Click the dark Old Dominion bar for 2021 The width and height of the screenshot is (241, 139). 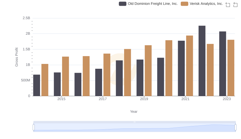coord(181,68)
